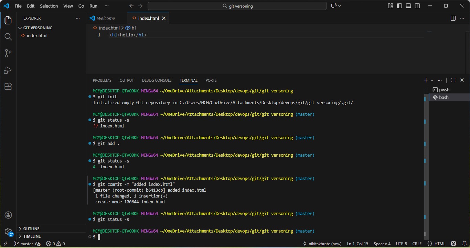
Task: Open the File menu
Action: pos(18,6)
